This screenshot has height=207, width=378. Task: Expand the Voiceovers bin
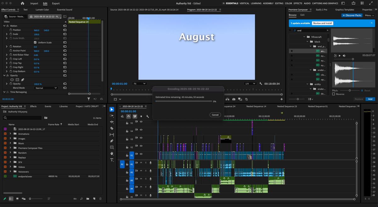(x=10, y=172)
